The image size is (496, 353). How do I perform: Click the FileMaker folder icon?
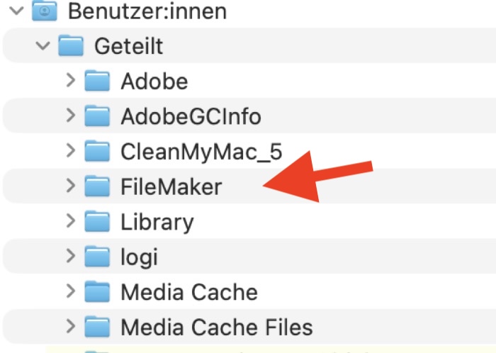(x=97, y=186)
